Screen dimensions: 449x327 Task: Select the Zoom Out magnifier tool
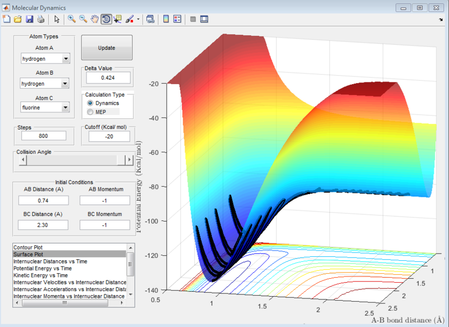pyautogui.click(x=83, y=19)
